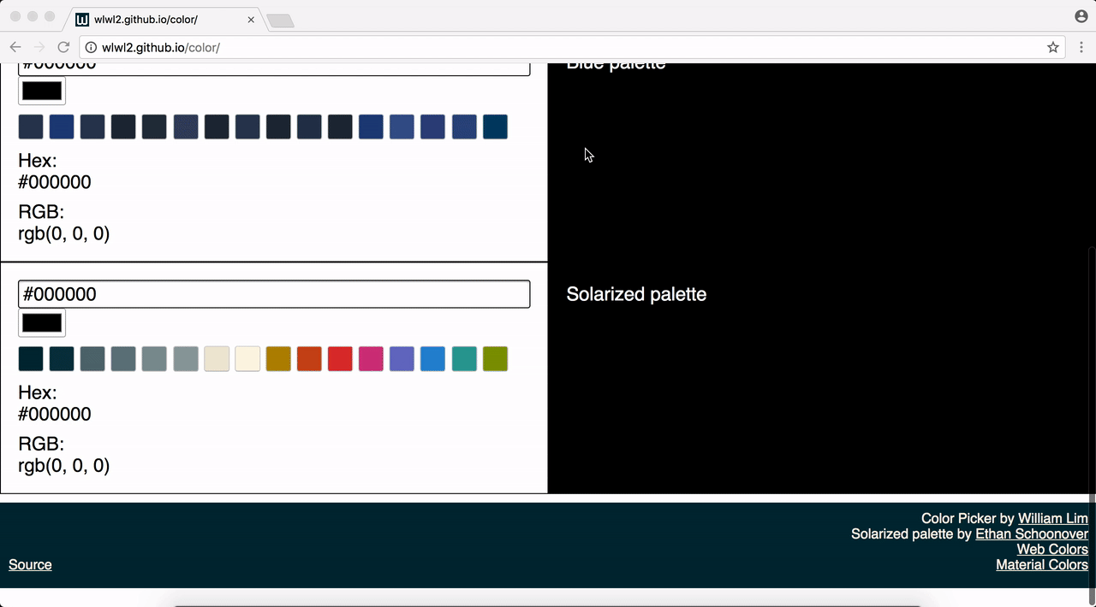Click the Solarized palette heading
This screenshot has width=1096, height=607.
pos(636,294)
